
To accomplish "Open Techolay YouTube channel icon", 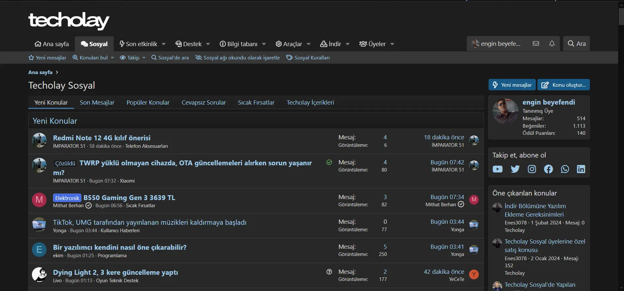I will pos(497,169).
